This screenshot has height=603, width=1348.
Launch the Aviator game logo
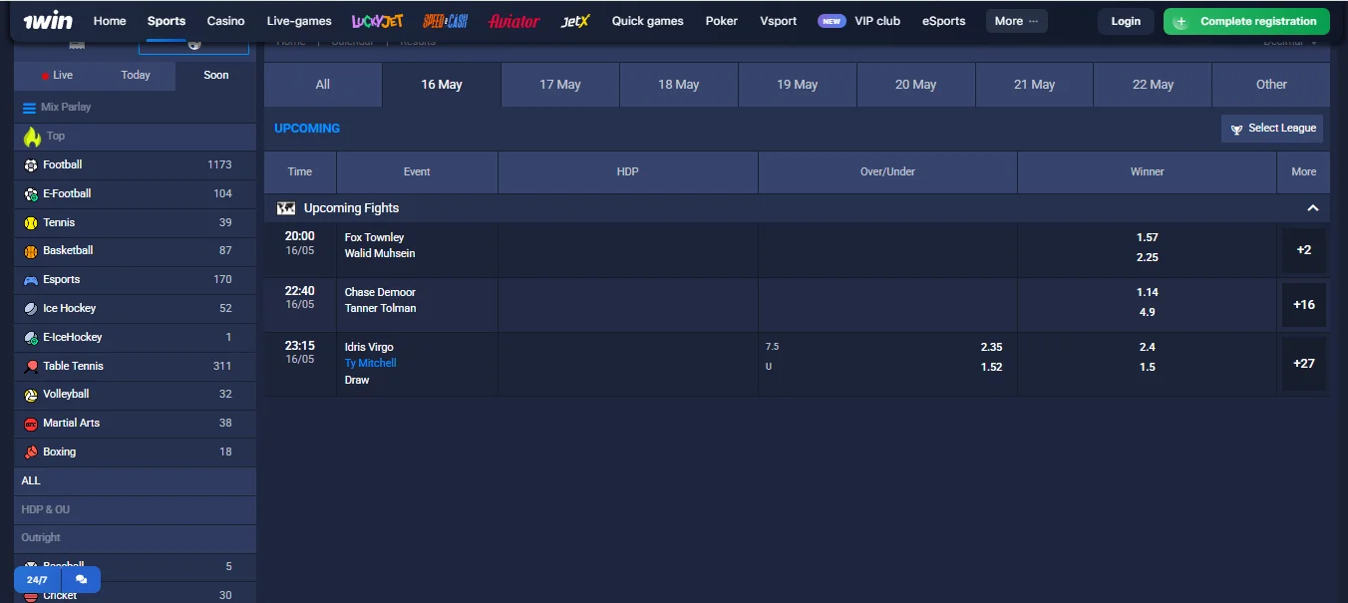click(514, 21)
